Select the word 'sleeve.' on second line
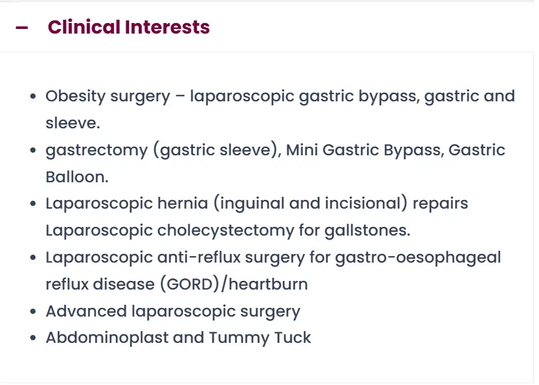The image size is (539, 385). [x=72, y=123]
